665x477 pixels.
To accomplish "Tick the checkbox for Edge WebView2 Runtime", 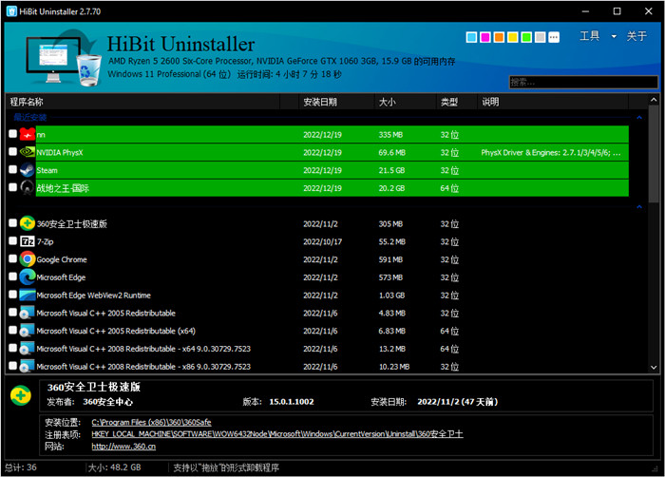I will tap(12, 295).
